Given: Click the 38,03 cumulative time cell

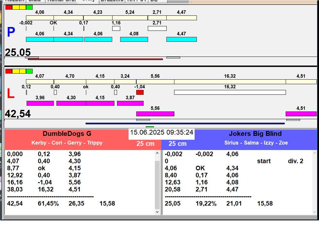Looking at the screenshot, I should [15, 190].
